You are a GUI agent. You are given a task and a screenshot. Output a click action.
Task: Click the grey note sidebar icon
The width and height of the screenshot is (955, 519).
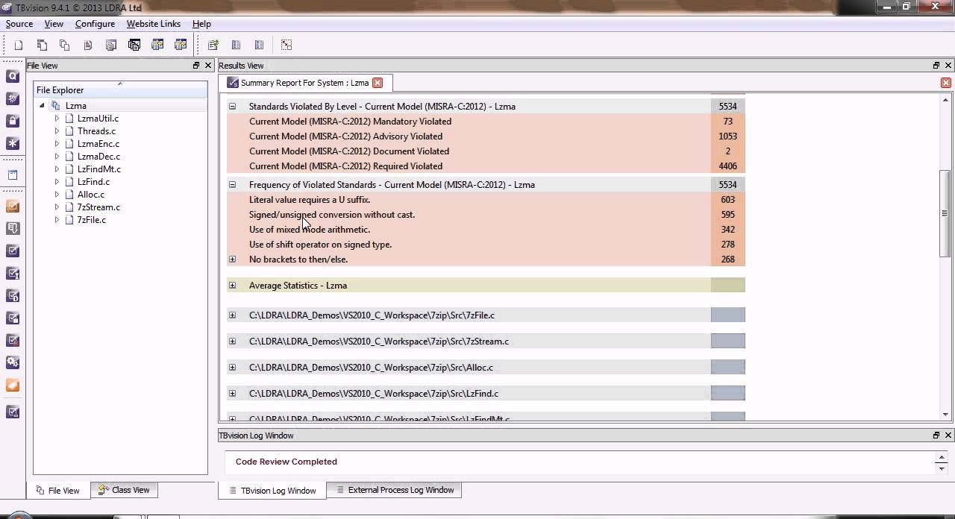13,229
